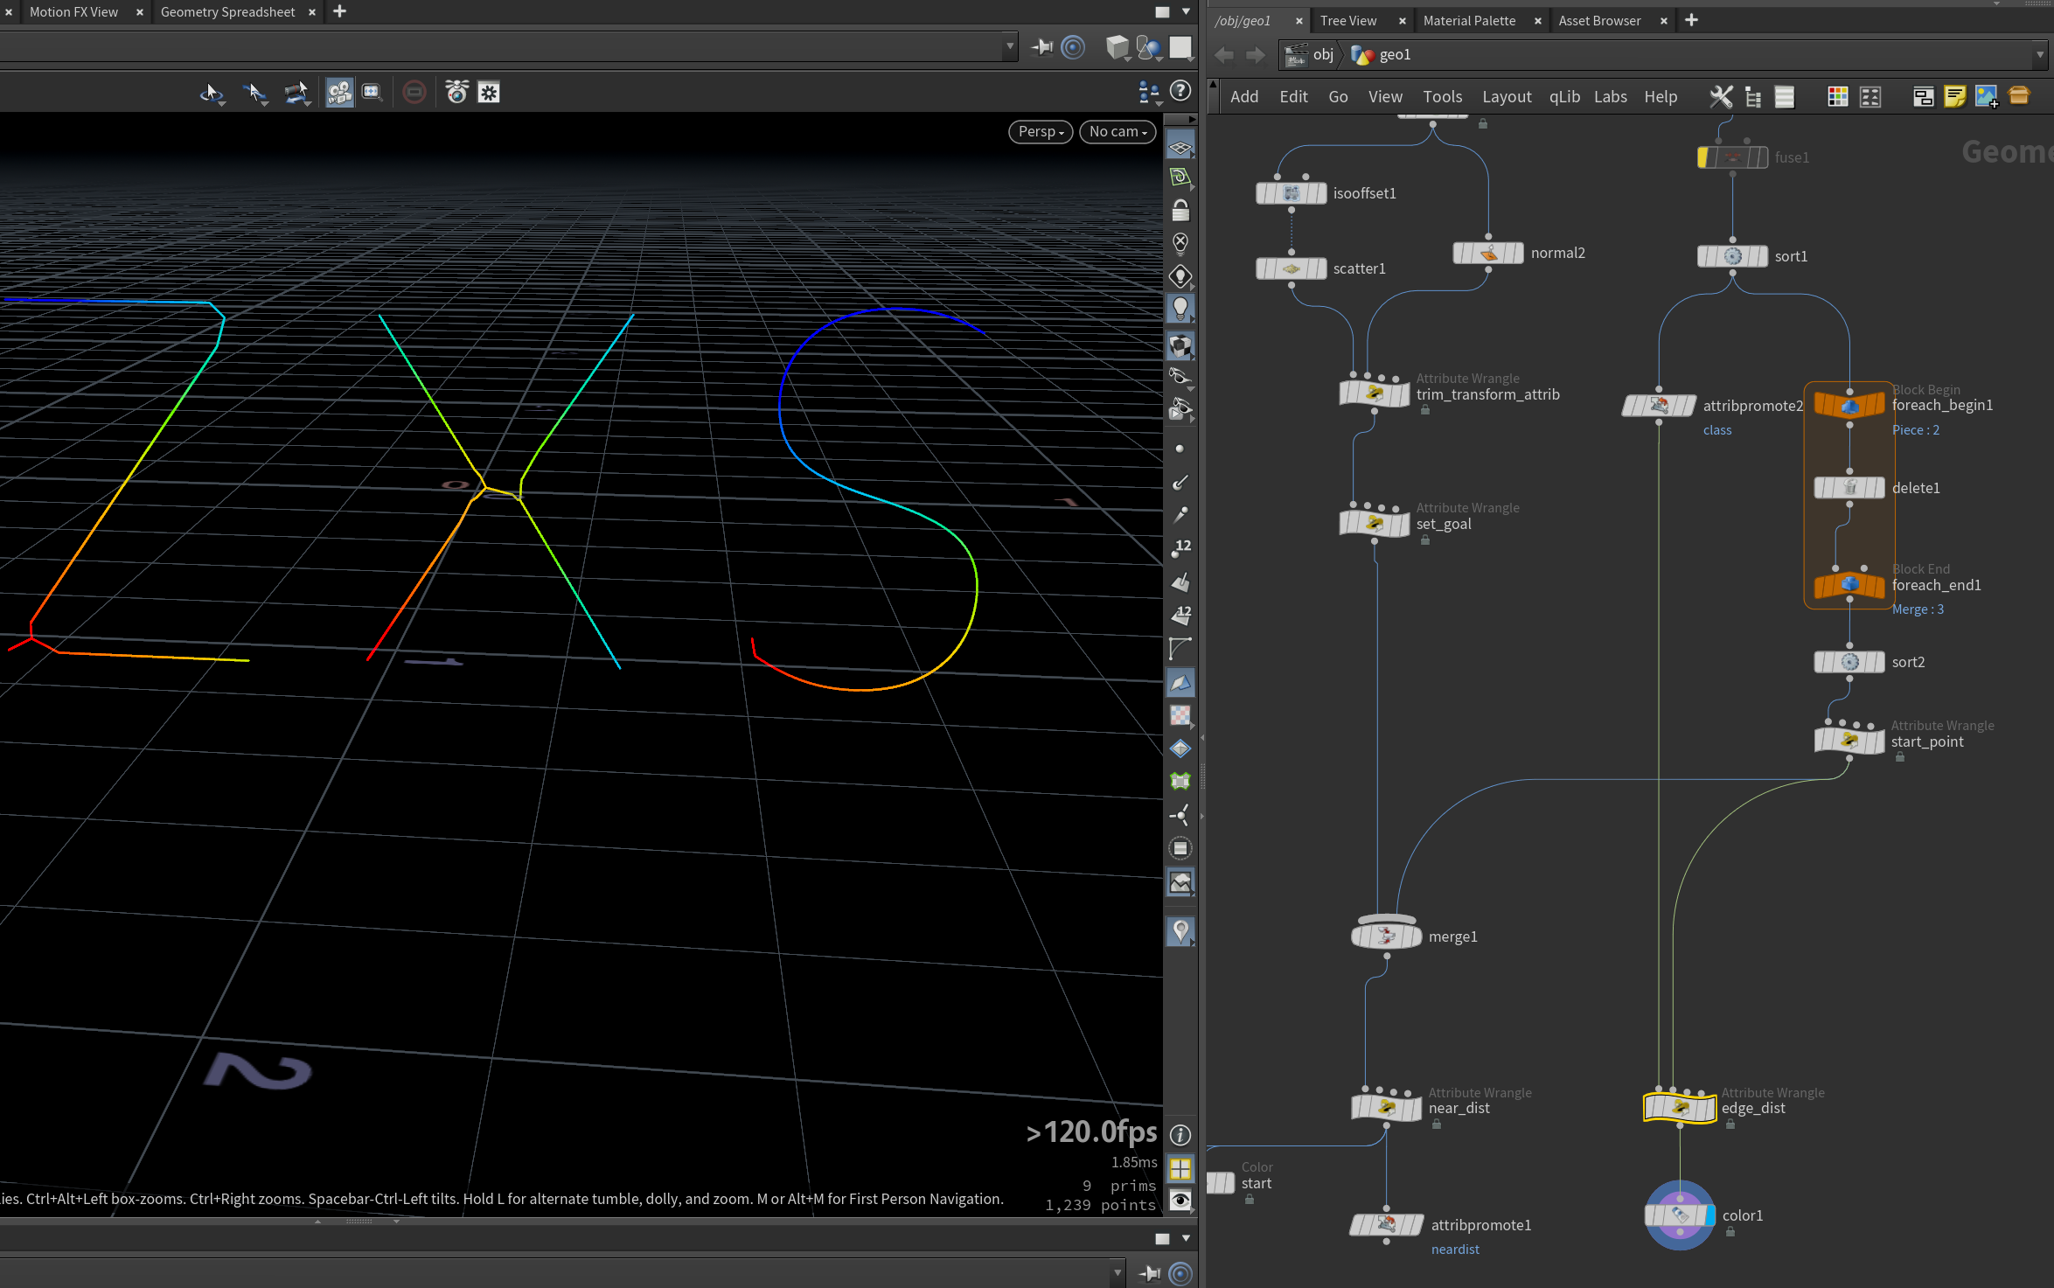Open the viewport help question mark icon
Viewport: 2054px width, 1288px height.
click(x=1180, y=91)
